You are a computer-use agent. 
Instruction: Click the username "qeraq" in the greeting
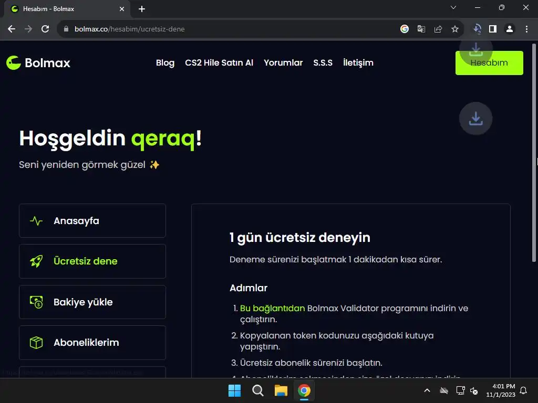[x=163, y=139]
